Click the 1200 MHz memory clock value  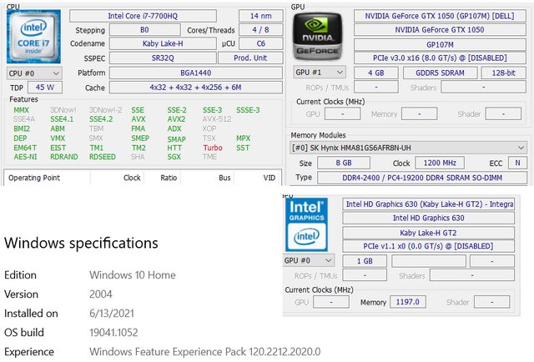(440, 163)
